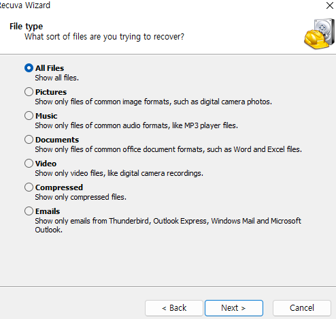Go to the previous step with Back

[174, 308]
